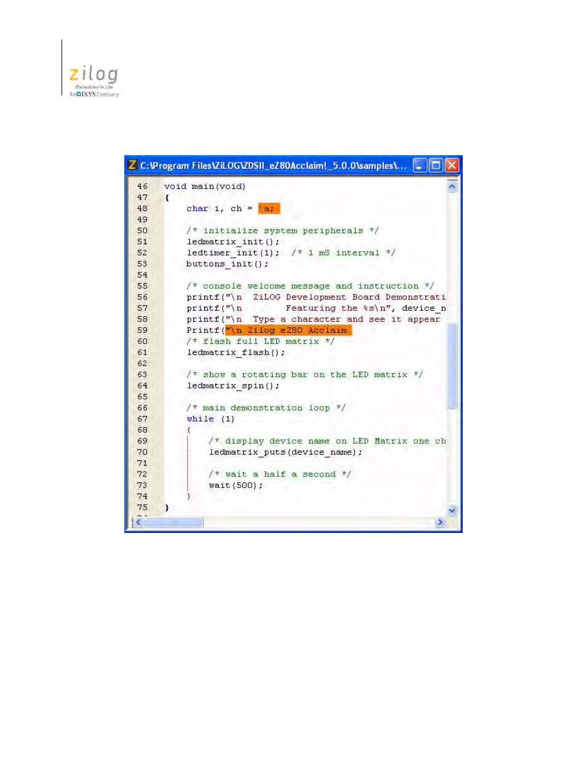Click the vertical scrollbar up arrow
This screenshot has width=587, height=760.
[x=452, y=186]
